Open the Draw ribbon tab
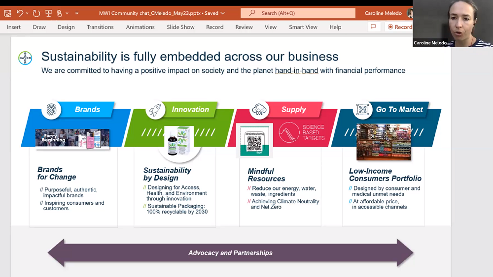 click(39, 27)
